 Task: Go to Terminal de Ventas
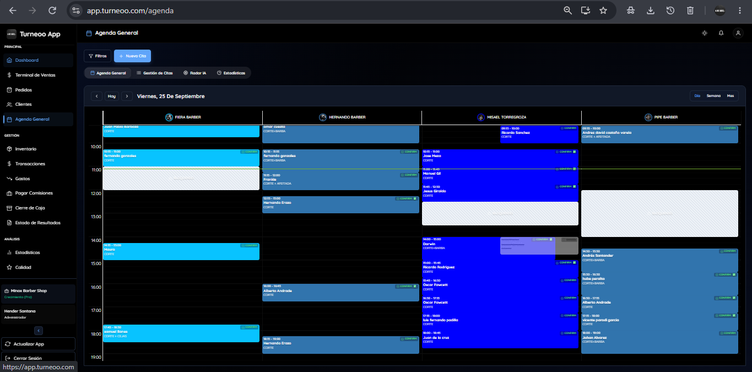(37, 75)
